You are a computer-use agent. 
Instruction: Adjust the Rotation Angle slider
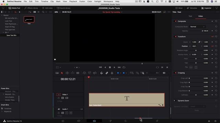pos(196,50)
